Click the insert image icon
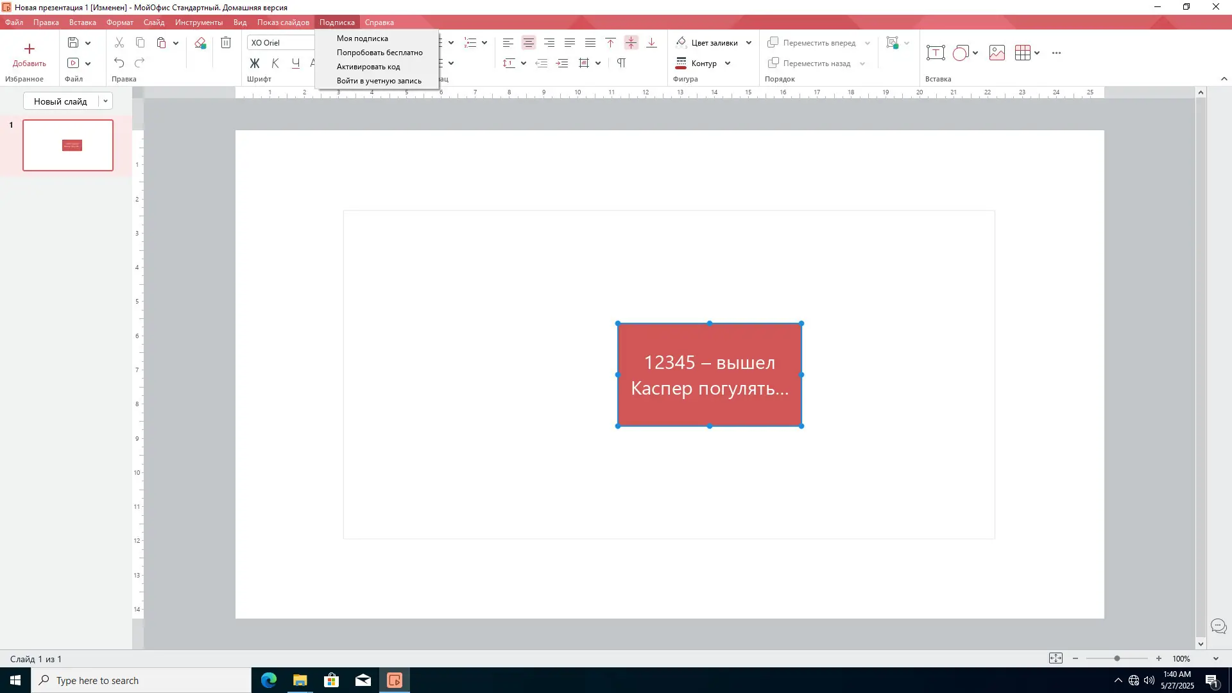The image size is (1232, 693). tap(997, 53)
